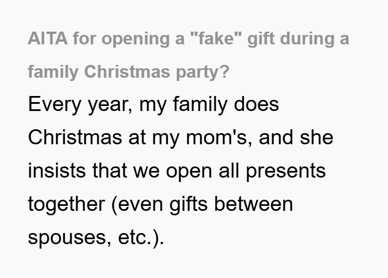Click "etc.)." at the paragraph end
This screenshot has height=278, width=388.
(x=141, y=238)
